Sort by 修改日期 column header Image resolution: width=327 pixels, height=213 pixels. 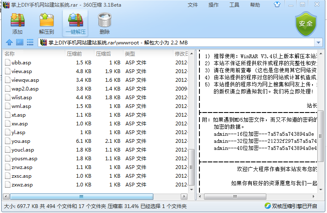pyautogui.click(x=181, y=54)
